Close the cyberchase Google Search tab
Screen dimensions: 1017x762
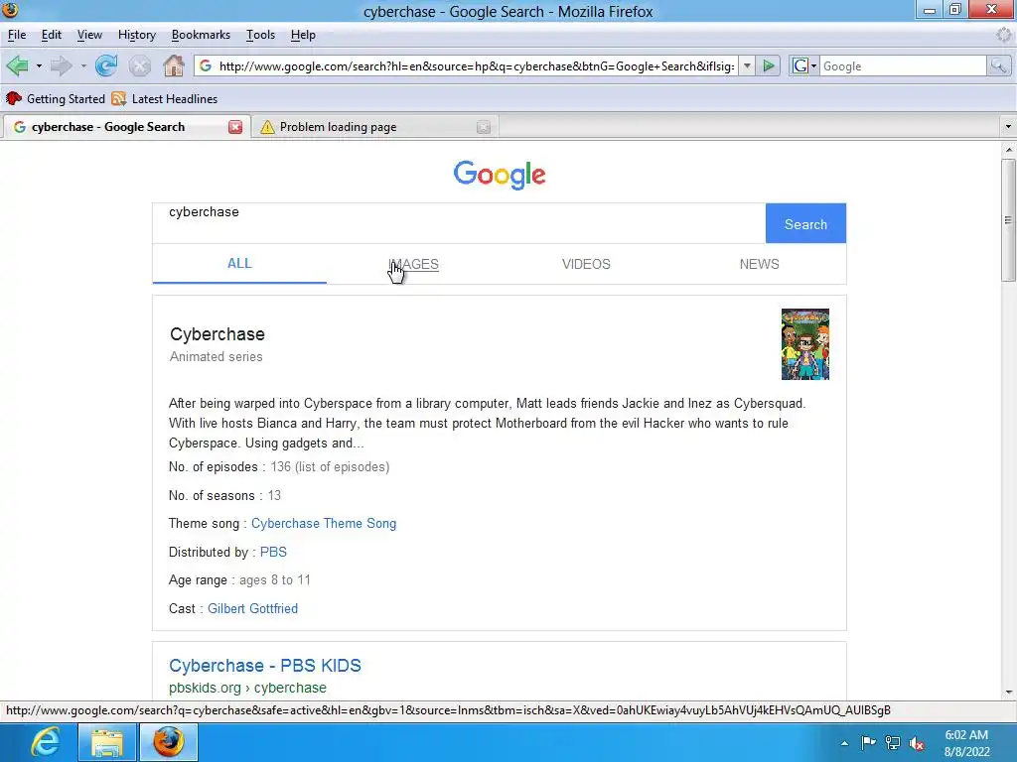click(x=235, y=127)
